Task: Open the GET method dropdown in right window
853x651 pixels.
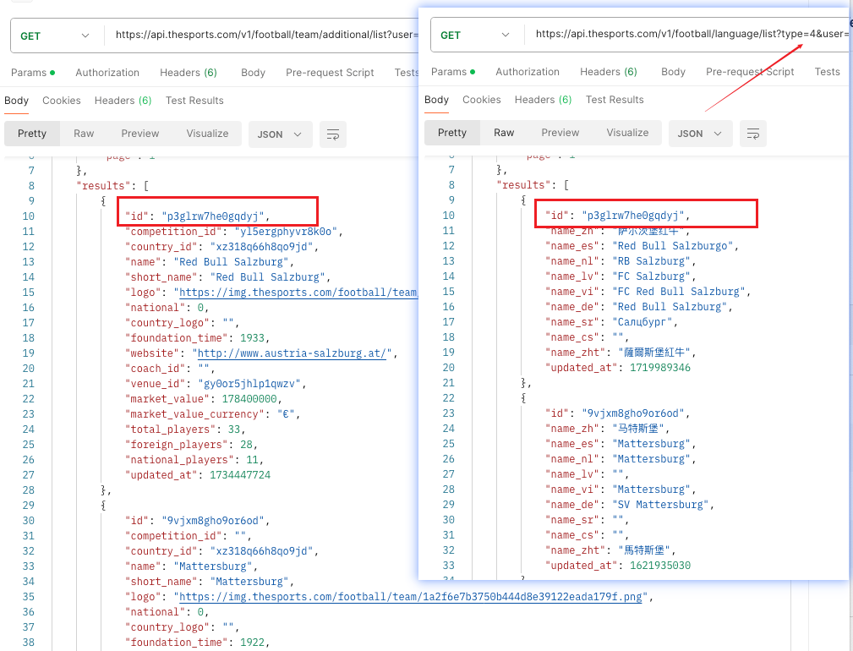Action: point(474,35)
